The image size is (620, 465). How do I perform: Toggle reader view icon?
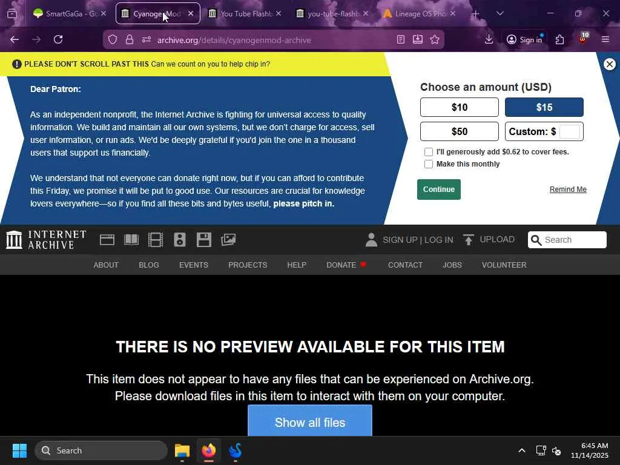[401, 39]
